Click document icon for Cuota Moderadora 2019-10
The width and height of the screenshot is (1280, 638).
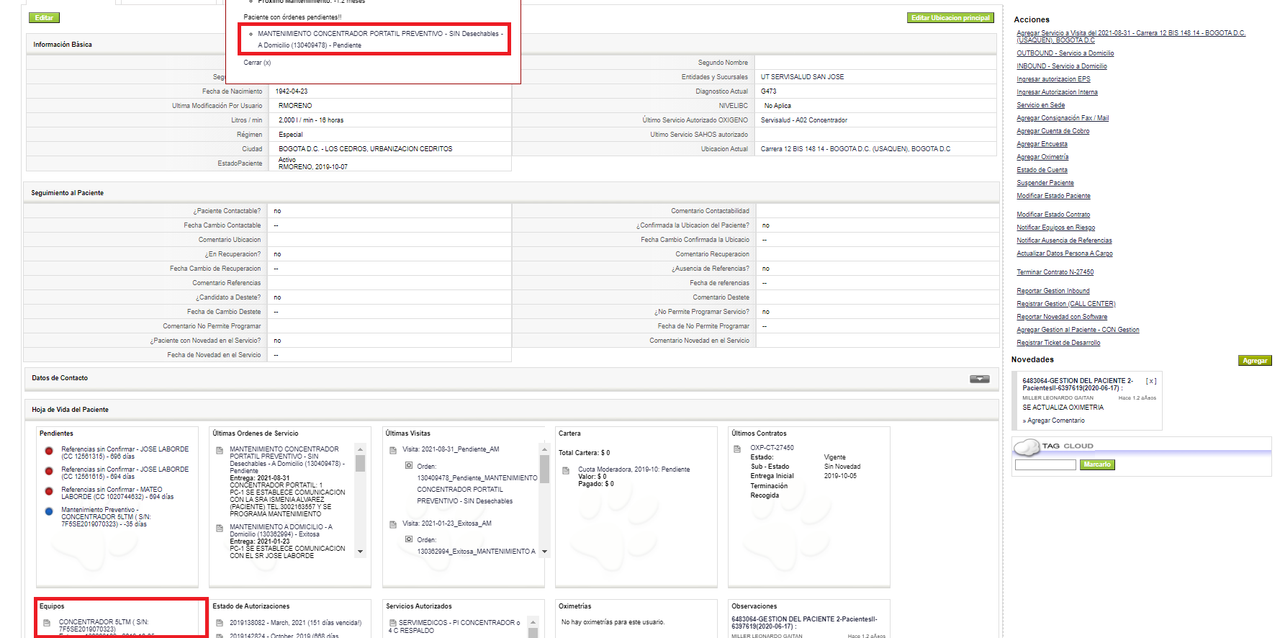(x=567, y=471)
